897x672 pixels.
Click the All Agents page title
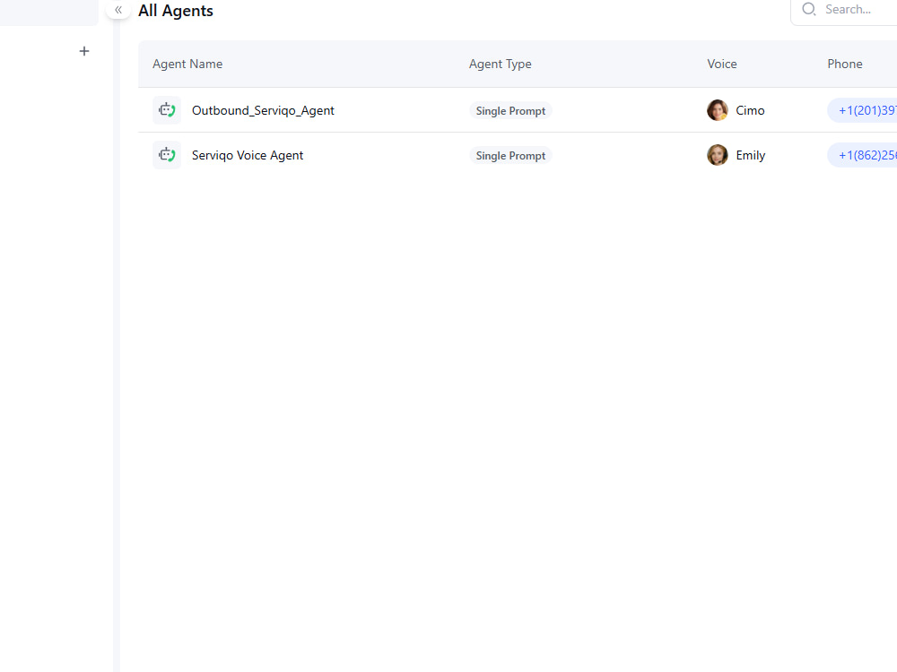point(176,11)
